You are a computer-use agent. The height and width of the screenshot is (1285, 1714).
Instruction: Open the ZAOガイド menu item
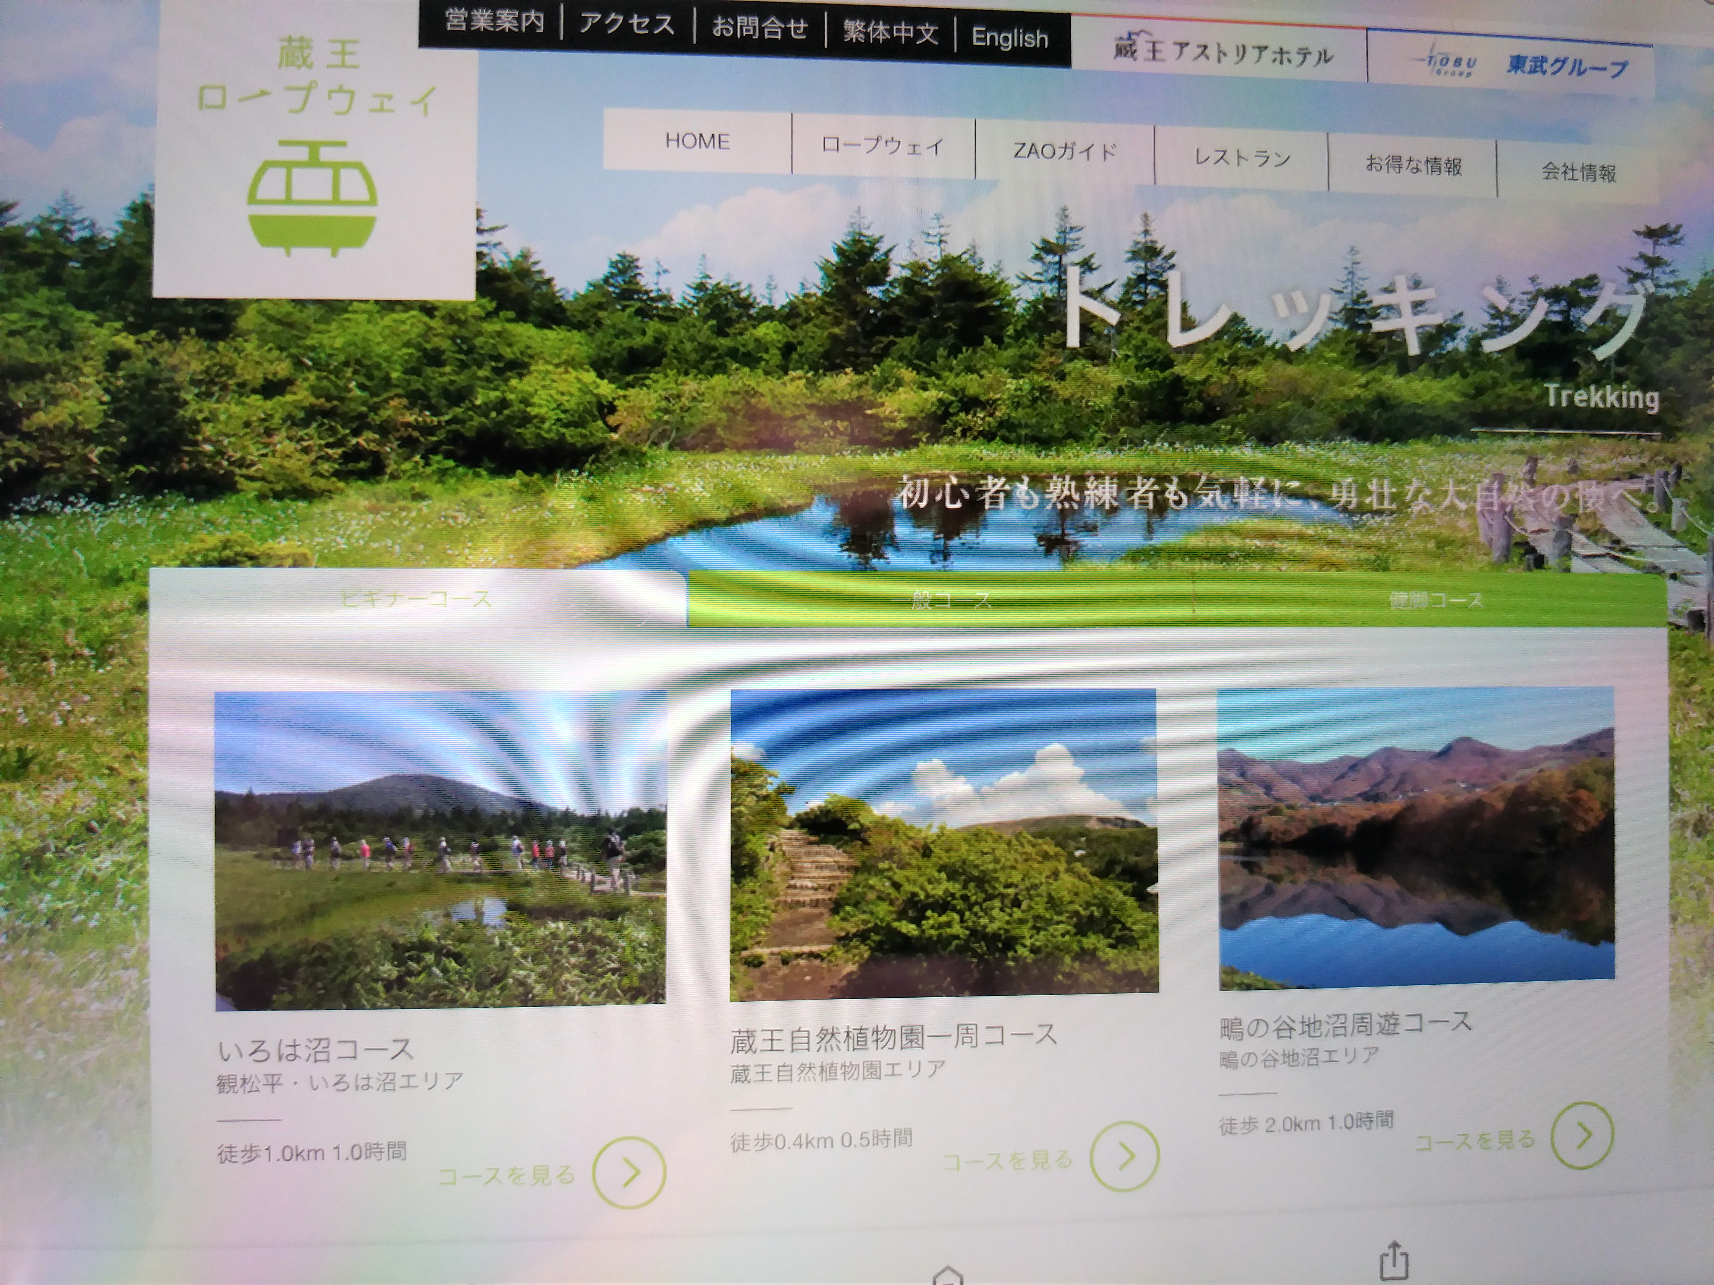1065,152
